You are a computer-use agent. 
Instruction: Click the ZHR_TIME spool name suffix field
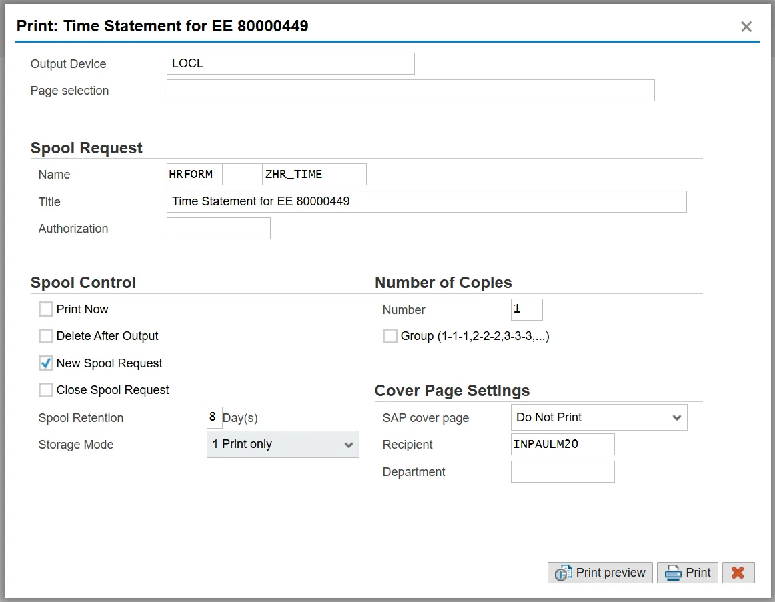click(x=314, y=175)
